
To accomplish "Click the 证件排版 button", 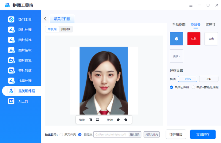I will click(x=176, y=134).
